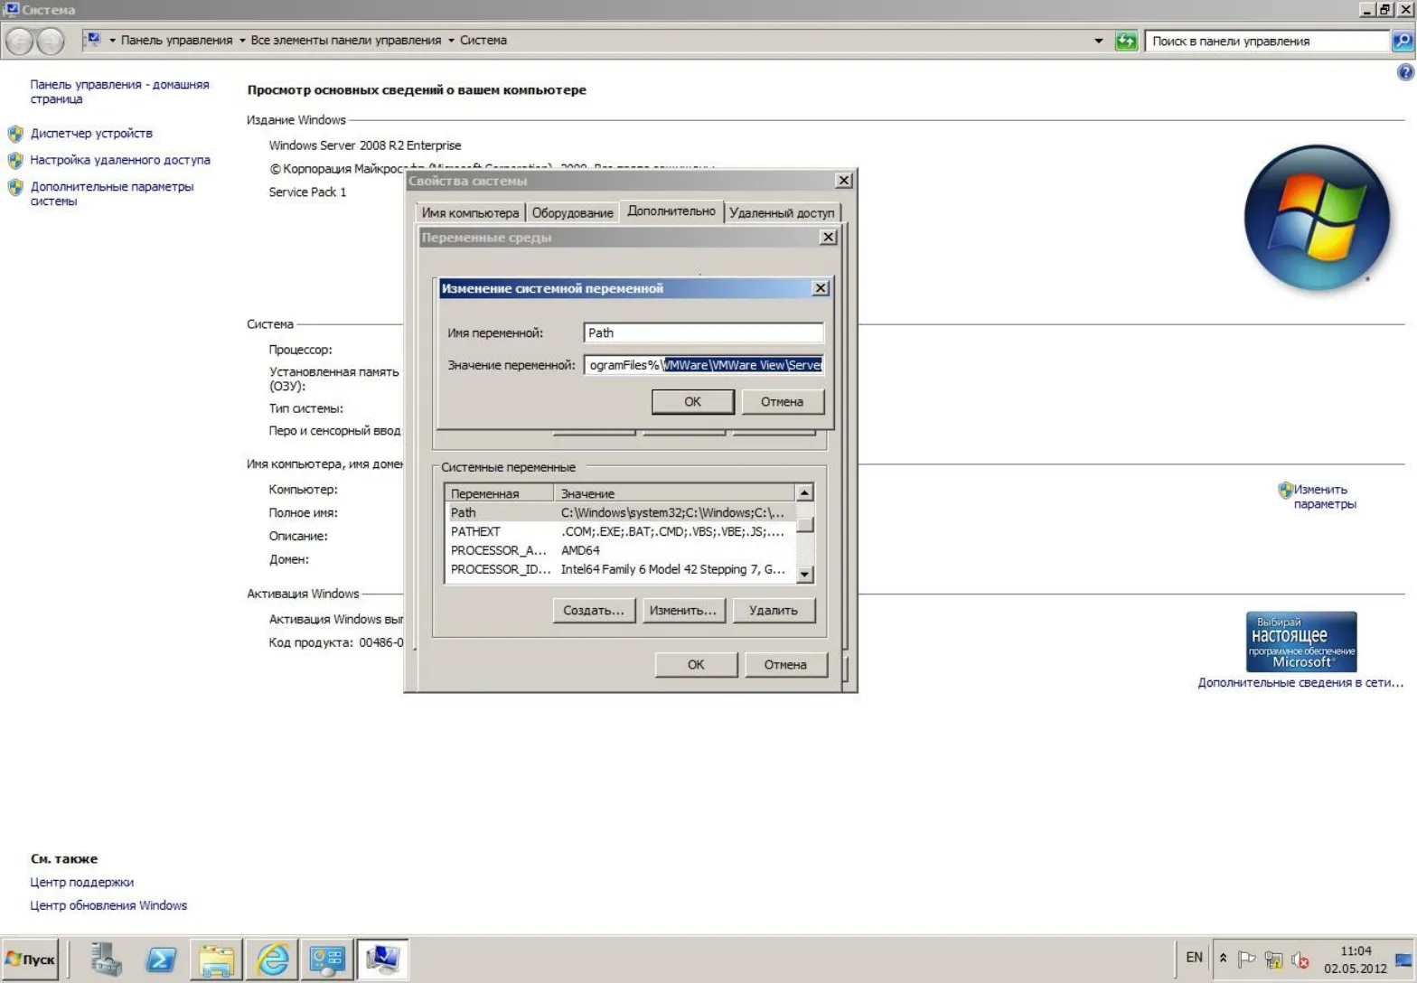The height and width of the screenshot is (983, 1417).
Task: Open 'Настройка удаленного доступа' link
Action: 120,160
